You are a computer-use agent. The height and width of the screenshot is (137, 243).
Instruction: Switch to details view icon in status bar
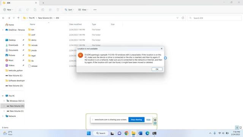click(x=237, y=127)
